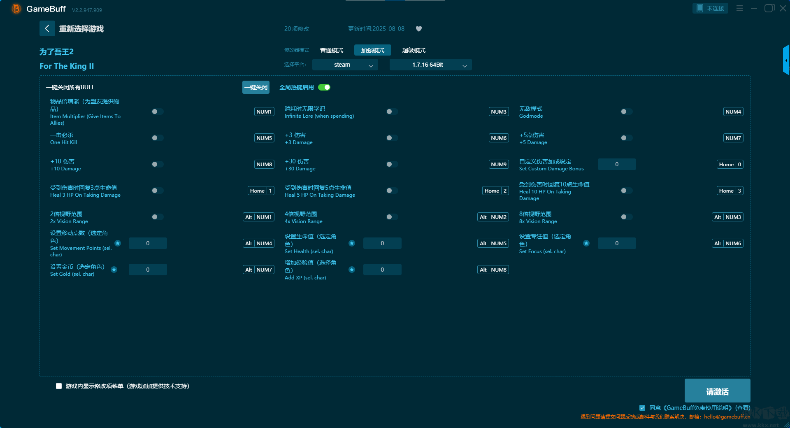This screenshot has width=790, height=428.
Task: Enable One Hit Kill toggle
Action: (158, 138)
